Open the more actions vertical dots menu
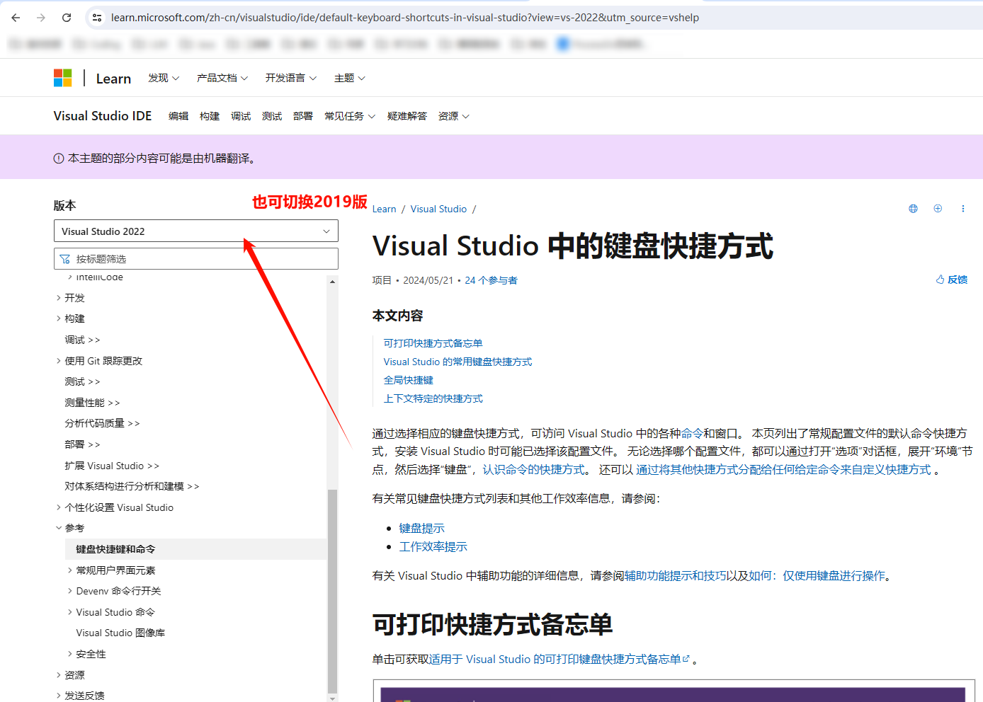The height and width of the screenshot is (702, 983). (x=962, y=209)
